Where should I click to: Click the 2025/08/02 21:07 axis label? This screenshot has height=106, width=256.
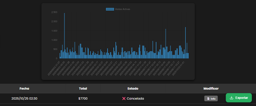pos(54,68)
